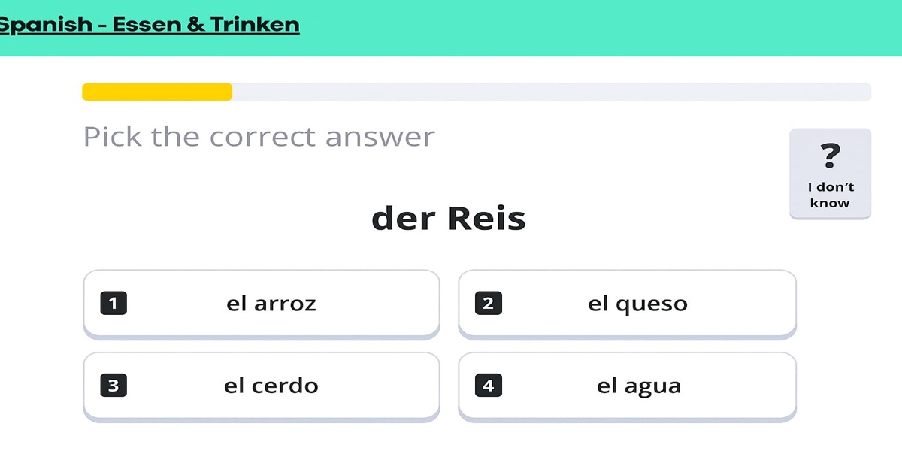Click the question mark icon
Viewport: 902px width, 472px height.
click(x=830, y=156)
